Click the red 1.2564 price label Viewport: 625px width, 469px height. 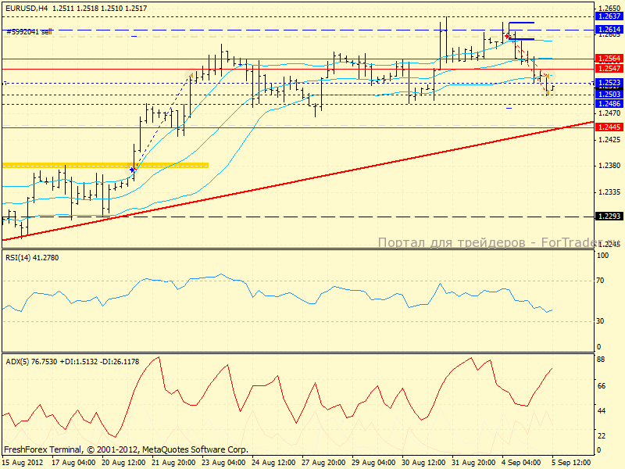click(609, 59)
